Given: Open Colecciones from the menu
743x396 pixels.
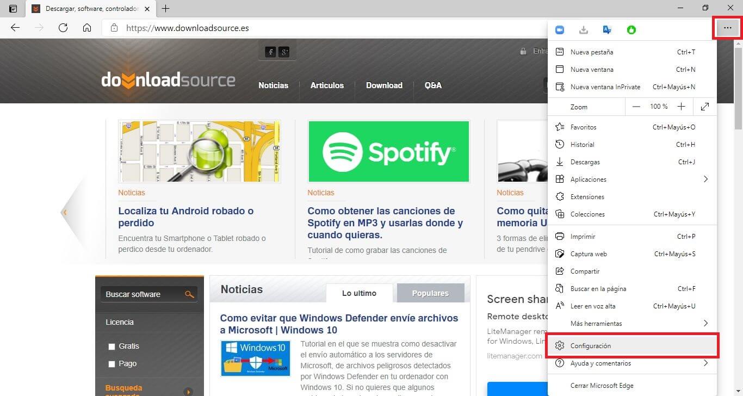Looking at the screenshot, I should [x=632, y=214].
